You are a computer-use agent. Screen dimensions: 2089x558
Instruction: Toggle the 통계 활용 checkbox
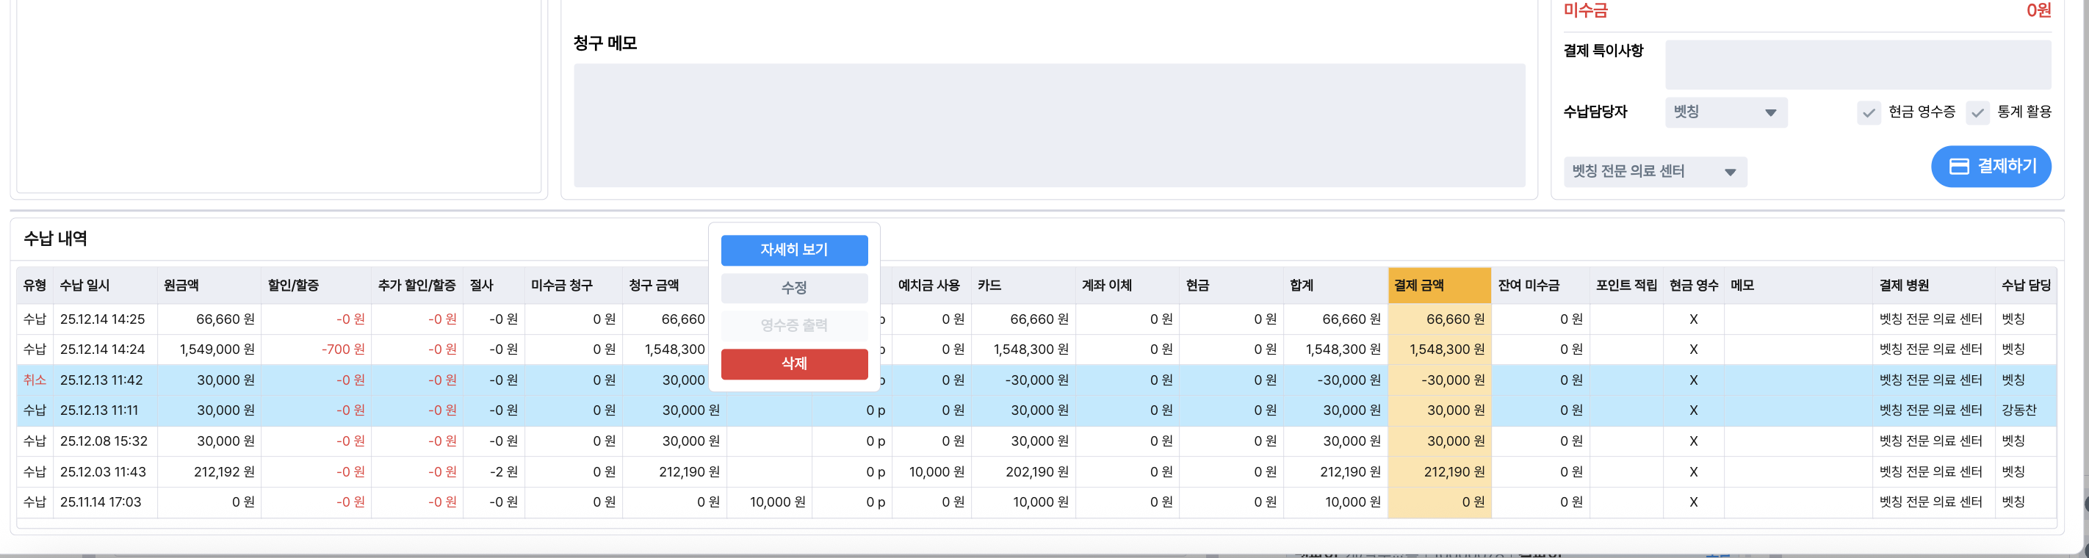(x=1977, y=113)
